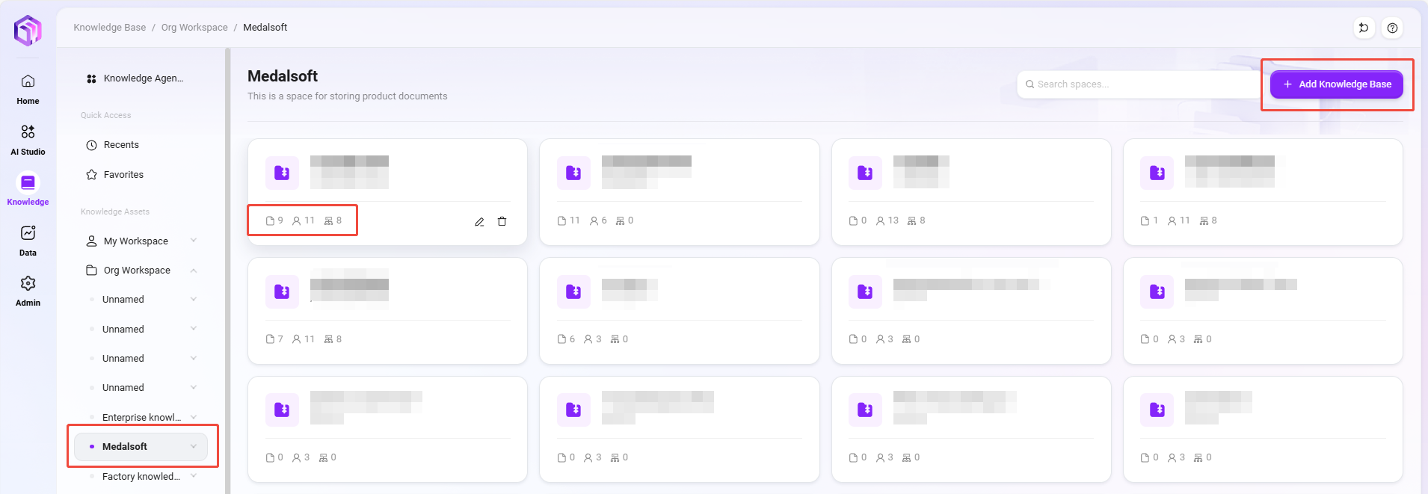Open Recents in Quick Access
The width and height of the screenshot is (1428, 494).
pos(121,145)
